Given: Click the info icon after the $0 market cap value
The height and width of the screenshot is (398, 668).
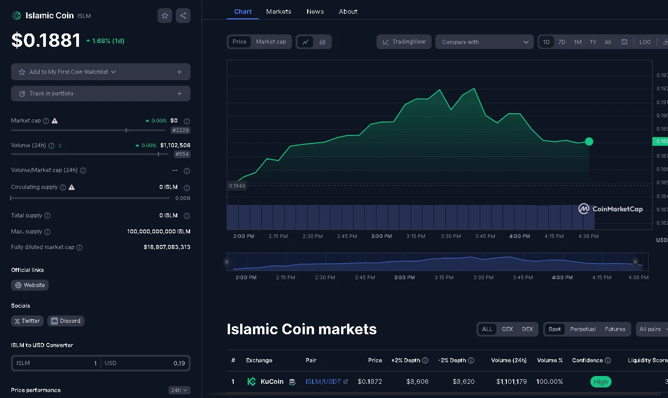Looking at the screenshot, I should pos(187,122).
